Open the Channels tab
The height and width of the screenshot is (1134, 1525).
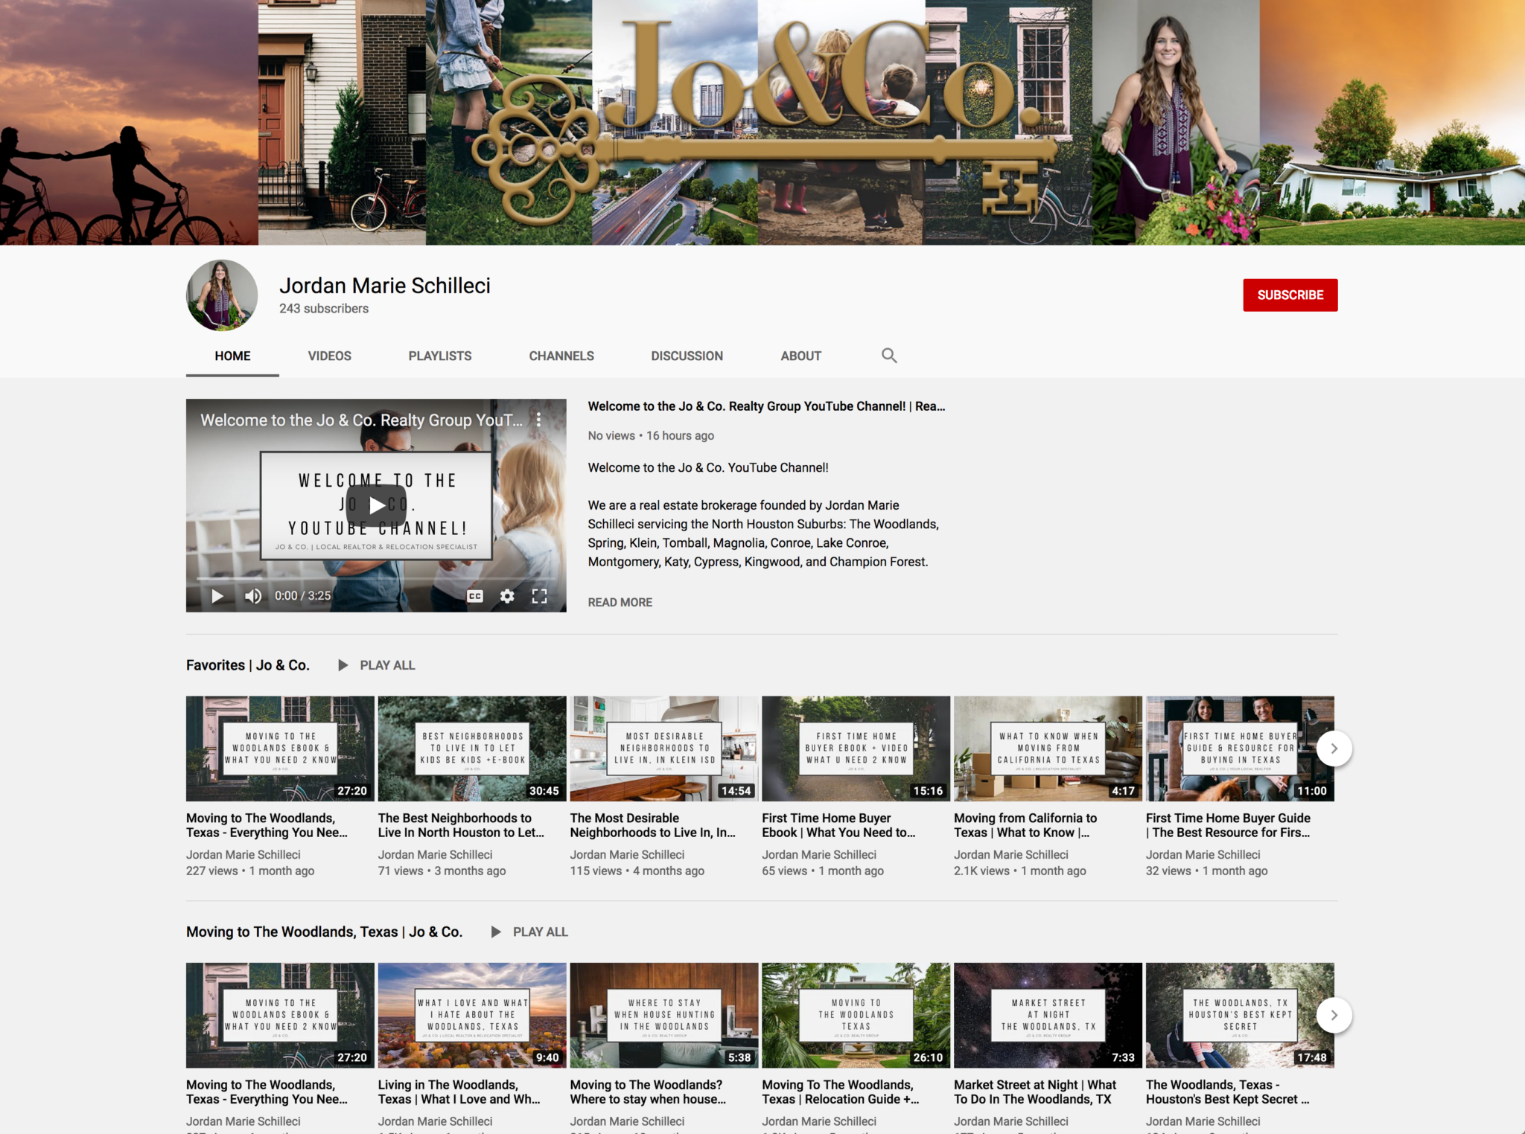pyautogui.click(x=561, y=356)
